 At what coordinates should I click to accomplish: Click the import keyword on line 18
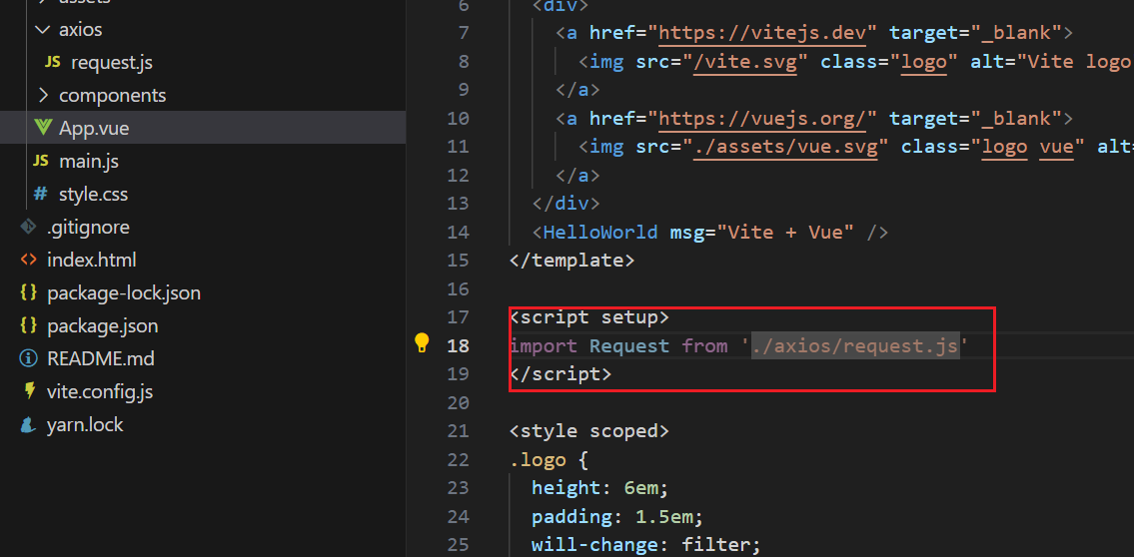[x=544, y=346]
